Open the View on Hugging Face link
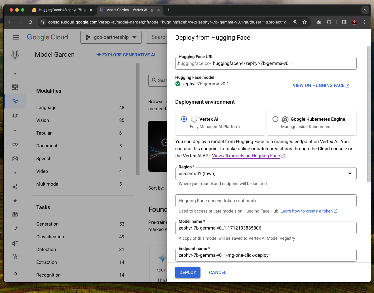374x293 pixels. click(321, 86)
